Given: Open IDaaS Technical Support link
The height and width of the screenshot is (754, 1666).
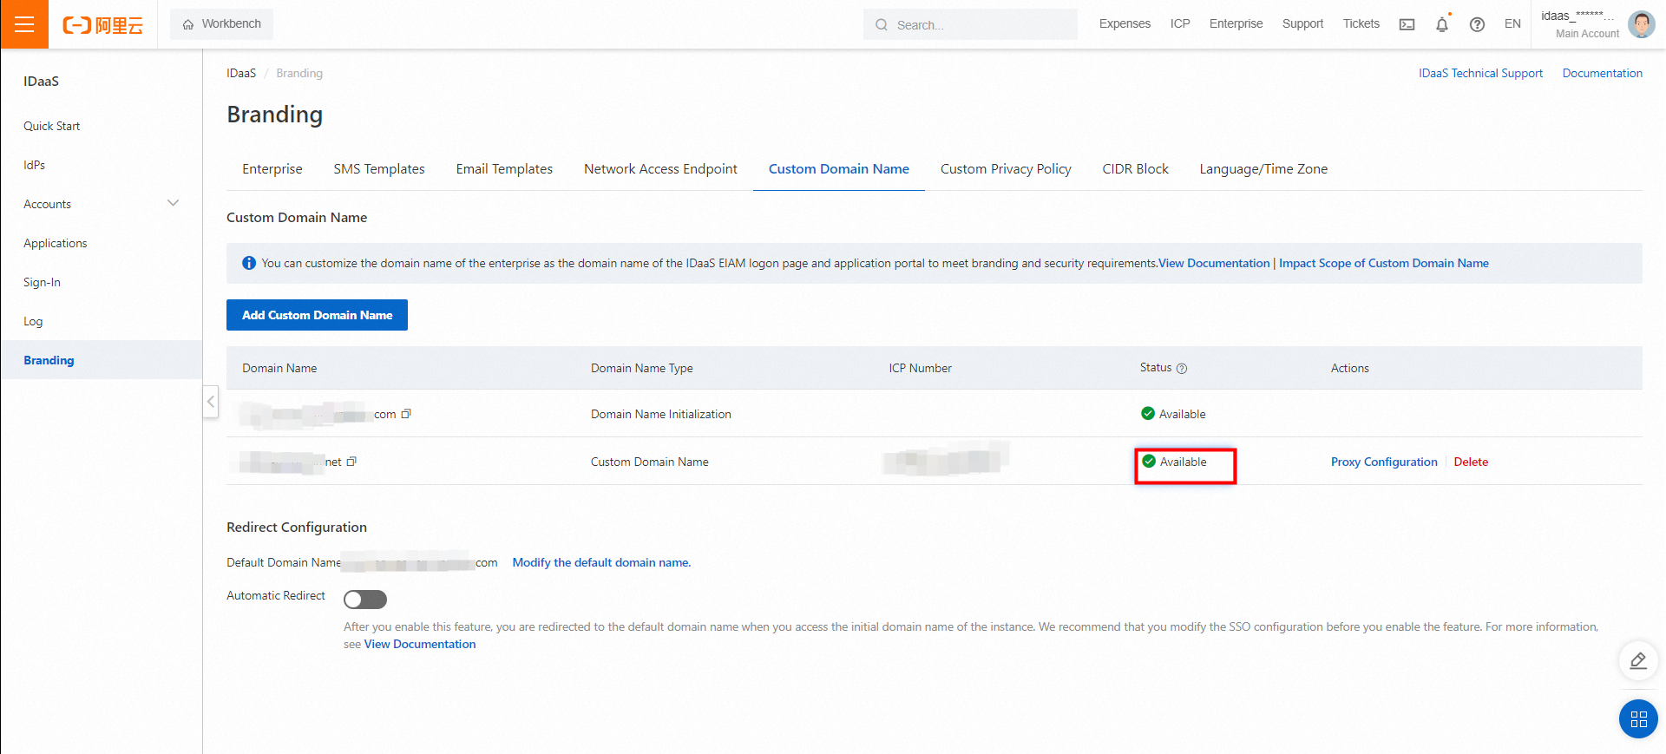Looking at the screenshot, I should pos(1480,73).
